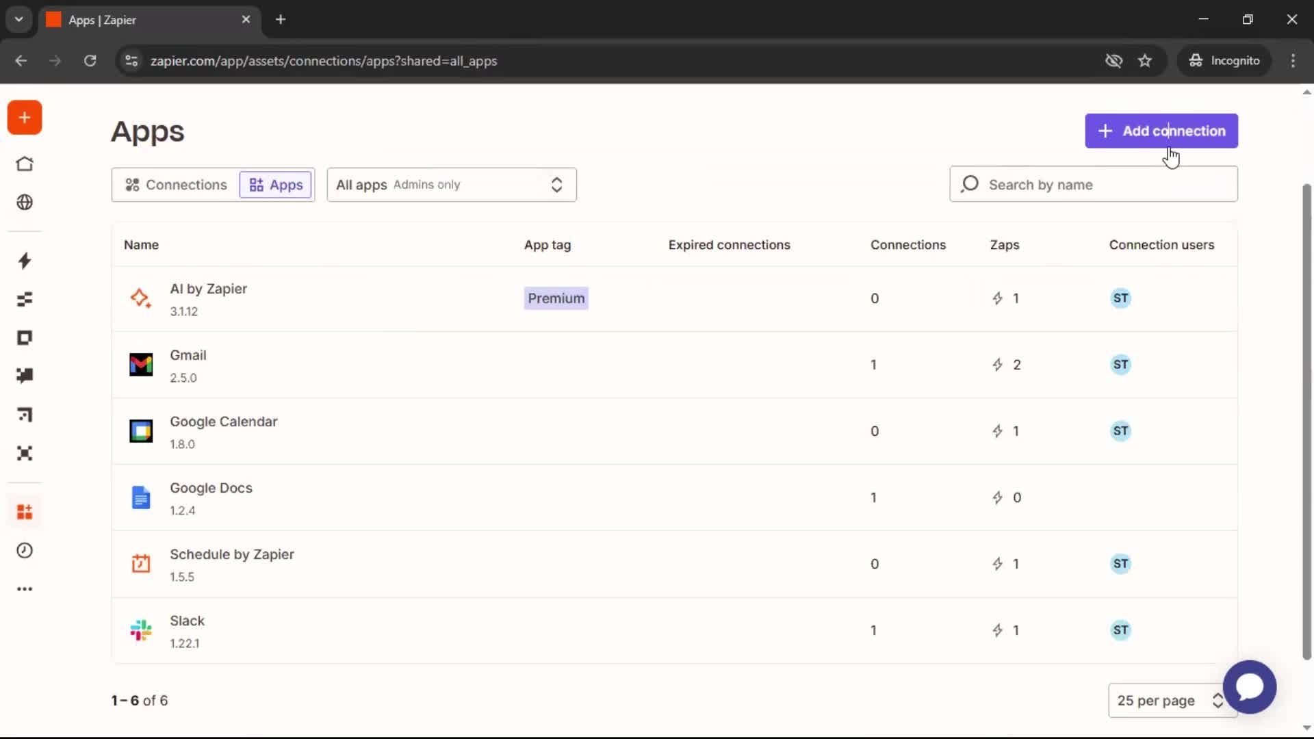Click the Google Calendar app icon

point(141,431)
